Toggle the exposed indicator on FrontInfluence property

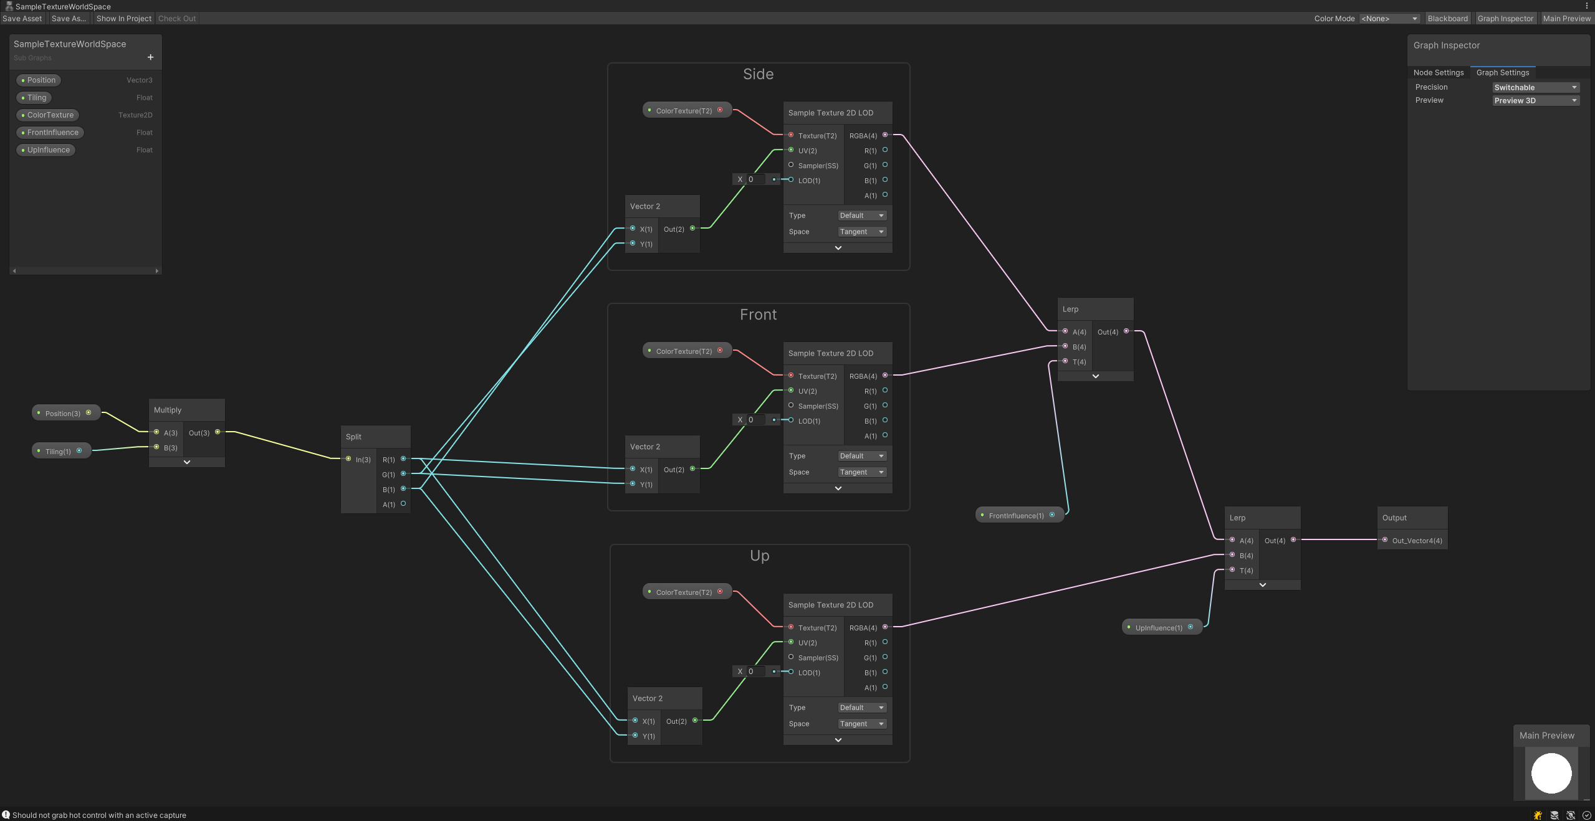22,132
